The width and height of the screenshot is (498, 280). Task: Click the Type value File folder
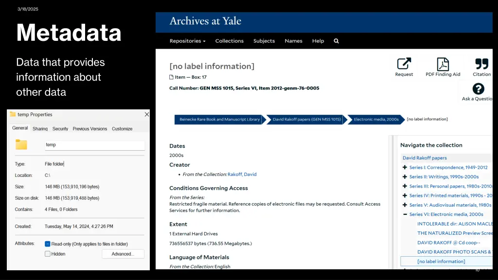(x=54, y=164)
